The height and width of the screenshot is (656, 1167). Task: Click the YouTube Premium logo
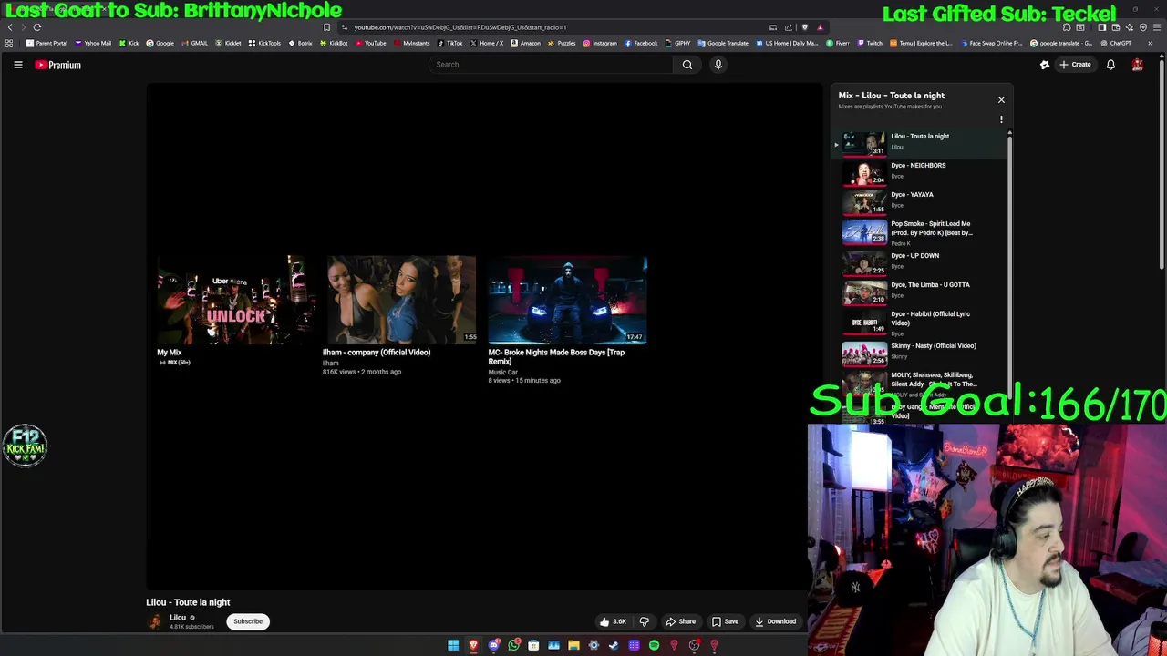[x=58, y=65]
